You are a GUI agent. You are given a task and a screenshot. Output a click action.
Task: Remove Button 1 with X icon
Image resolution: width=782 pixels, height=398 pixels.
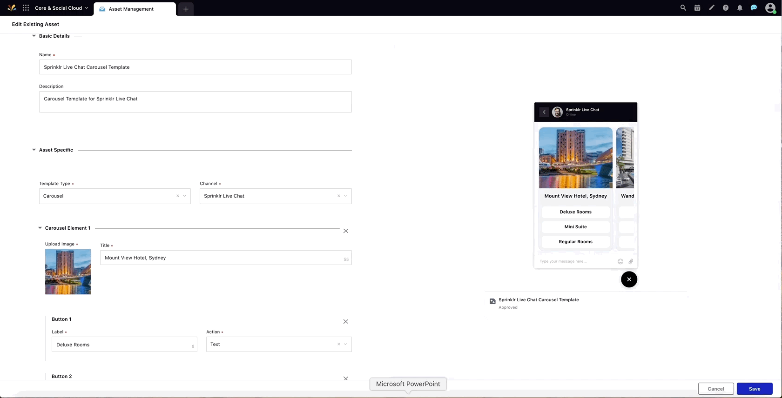[346, 321]
